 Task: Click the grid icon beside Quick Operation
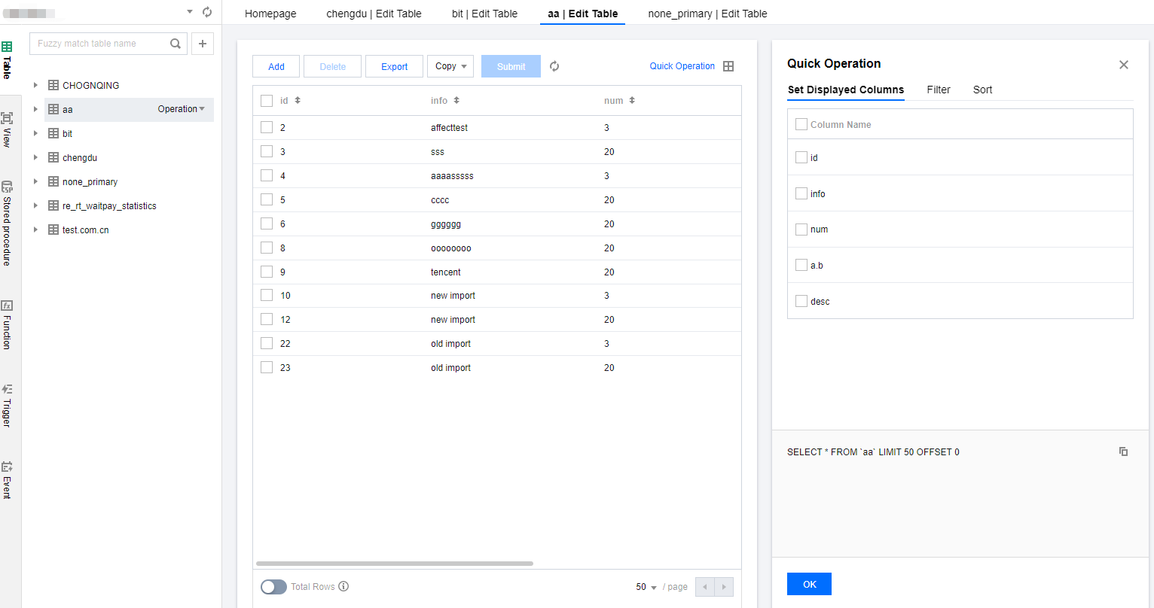coord(728,66)
